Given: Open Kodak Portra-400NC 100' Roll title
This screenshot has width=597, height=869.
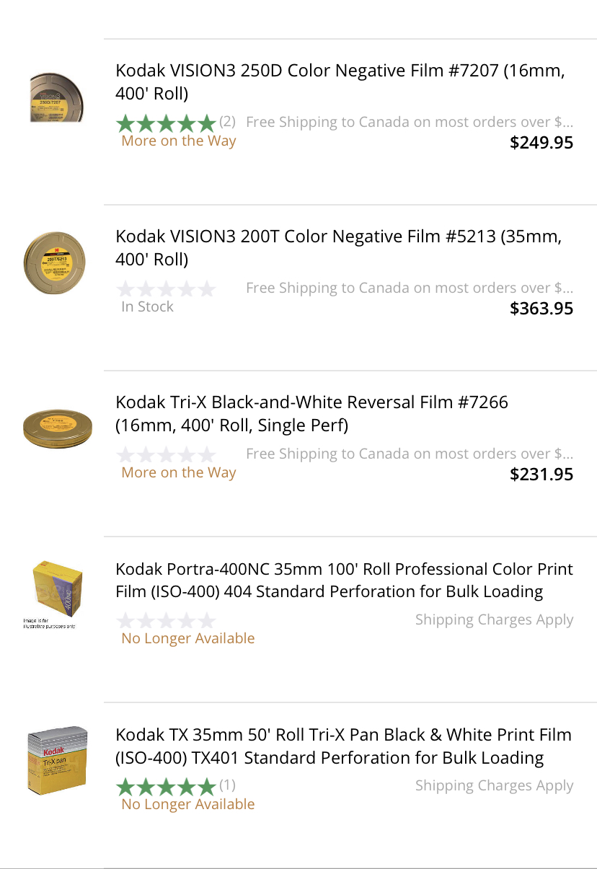Looking at the screenshot, I should coord(344,581).
